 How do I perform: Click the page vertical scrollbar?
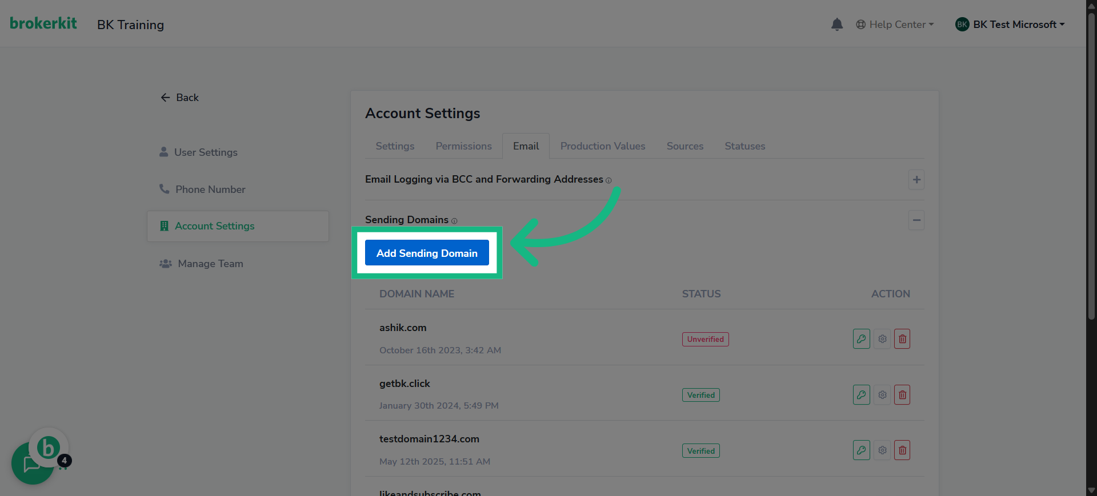[1091, 166]
